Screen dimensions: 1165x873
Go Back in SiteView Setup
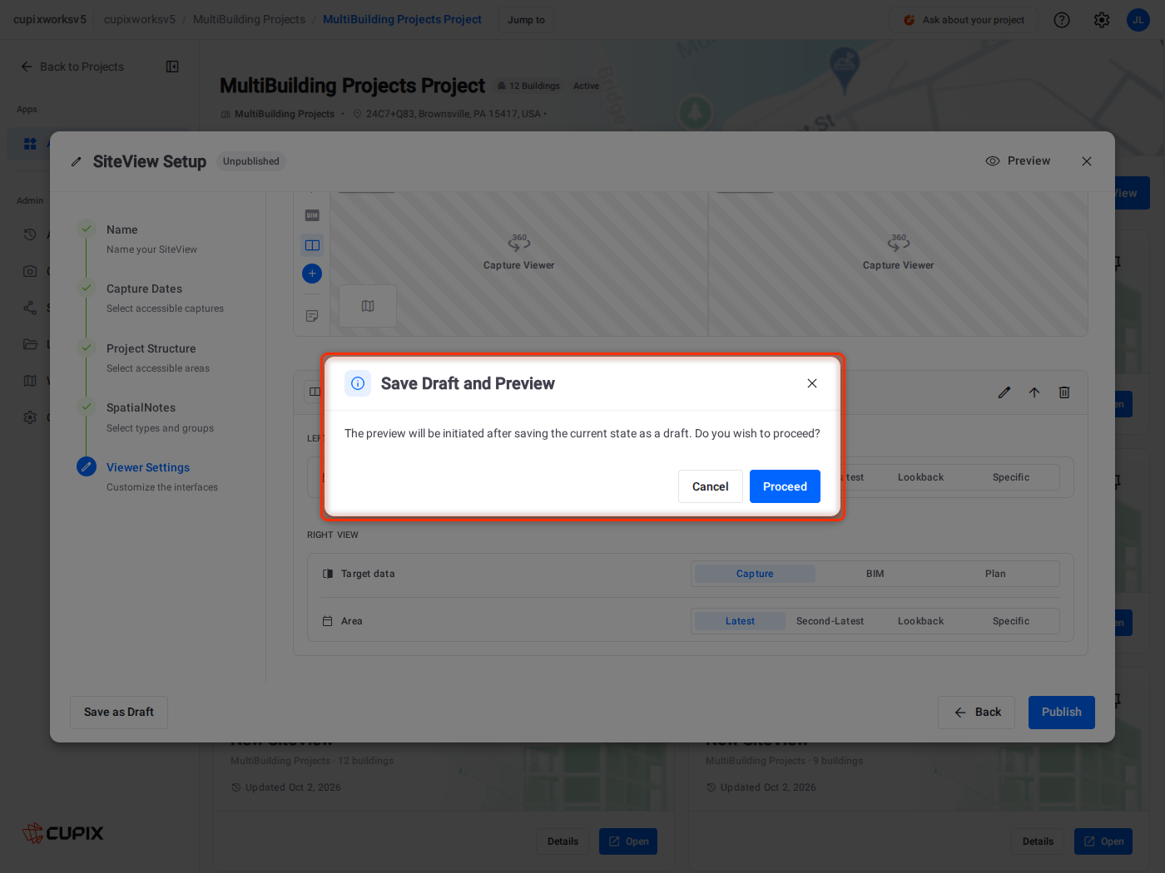(x=976, y=713)
